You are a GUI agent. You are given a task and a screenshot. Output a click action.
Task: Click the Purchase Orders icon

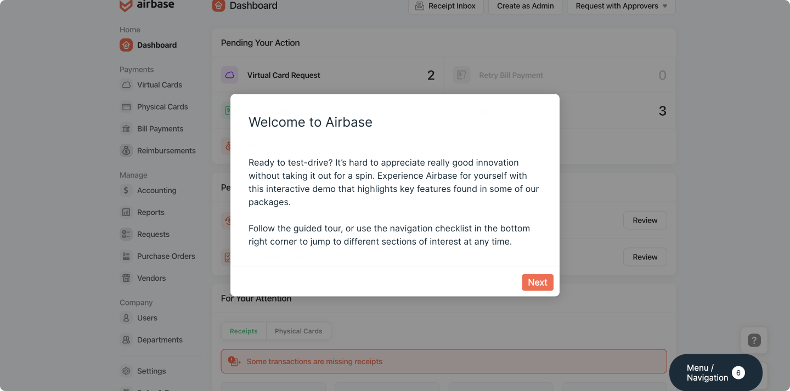(126, 256)
